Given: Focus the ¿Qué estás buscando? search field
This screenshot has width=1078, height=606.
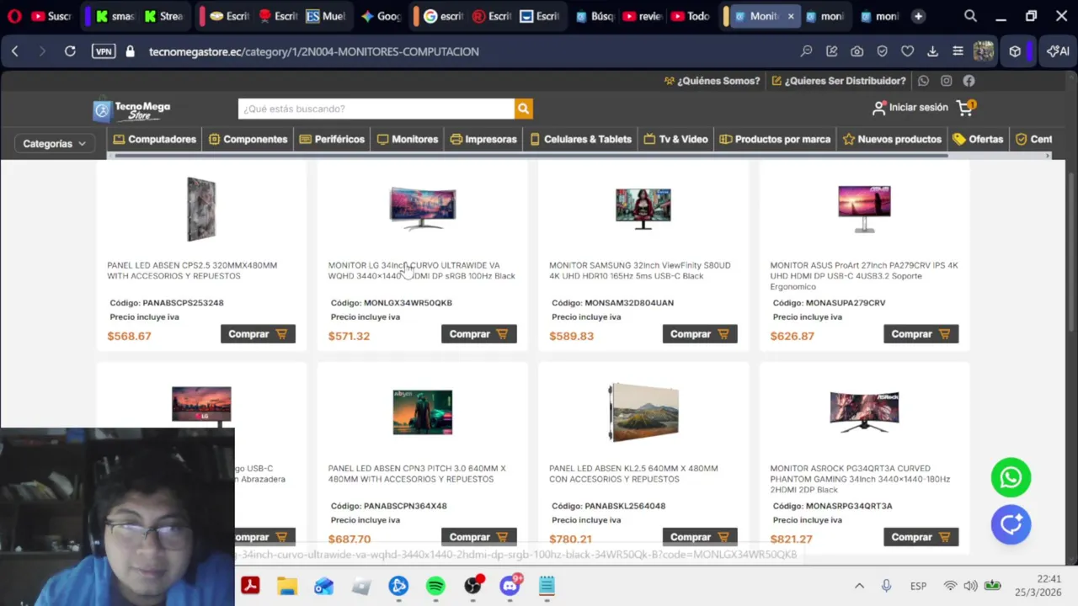Looking at the screenshot, I should tap(376, 109).
